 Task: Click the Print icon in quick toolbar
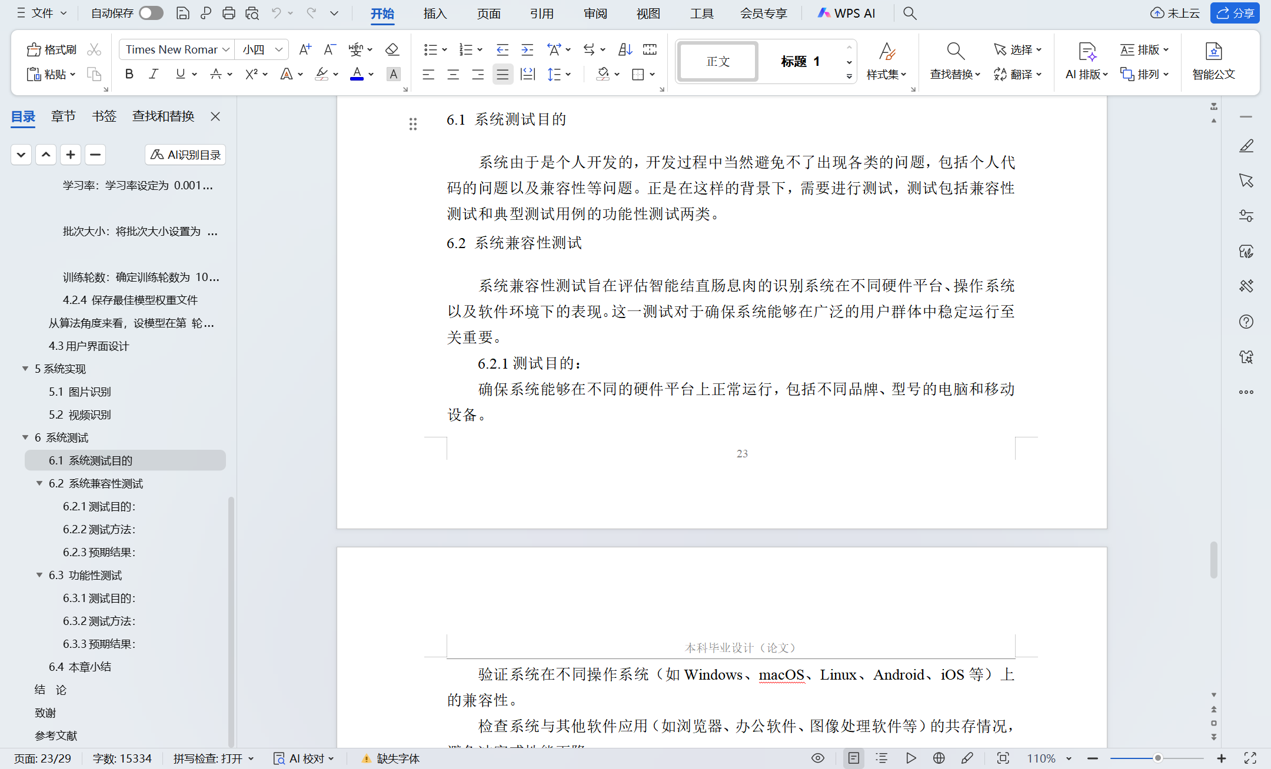click(x=229, y=13)
